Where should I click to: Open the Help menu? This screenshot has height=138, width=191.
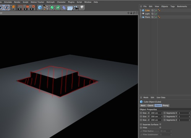pos(95,2)
